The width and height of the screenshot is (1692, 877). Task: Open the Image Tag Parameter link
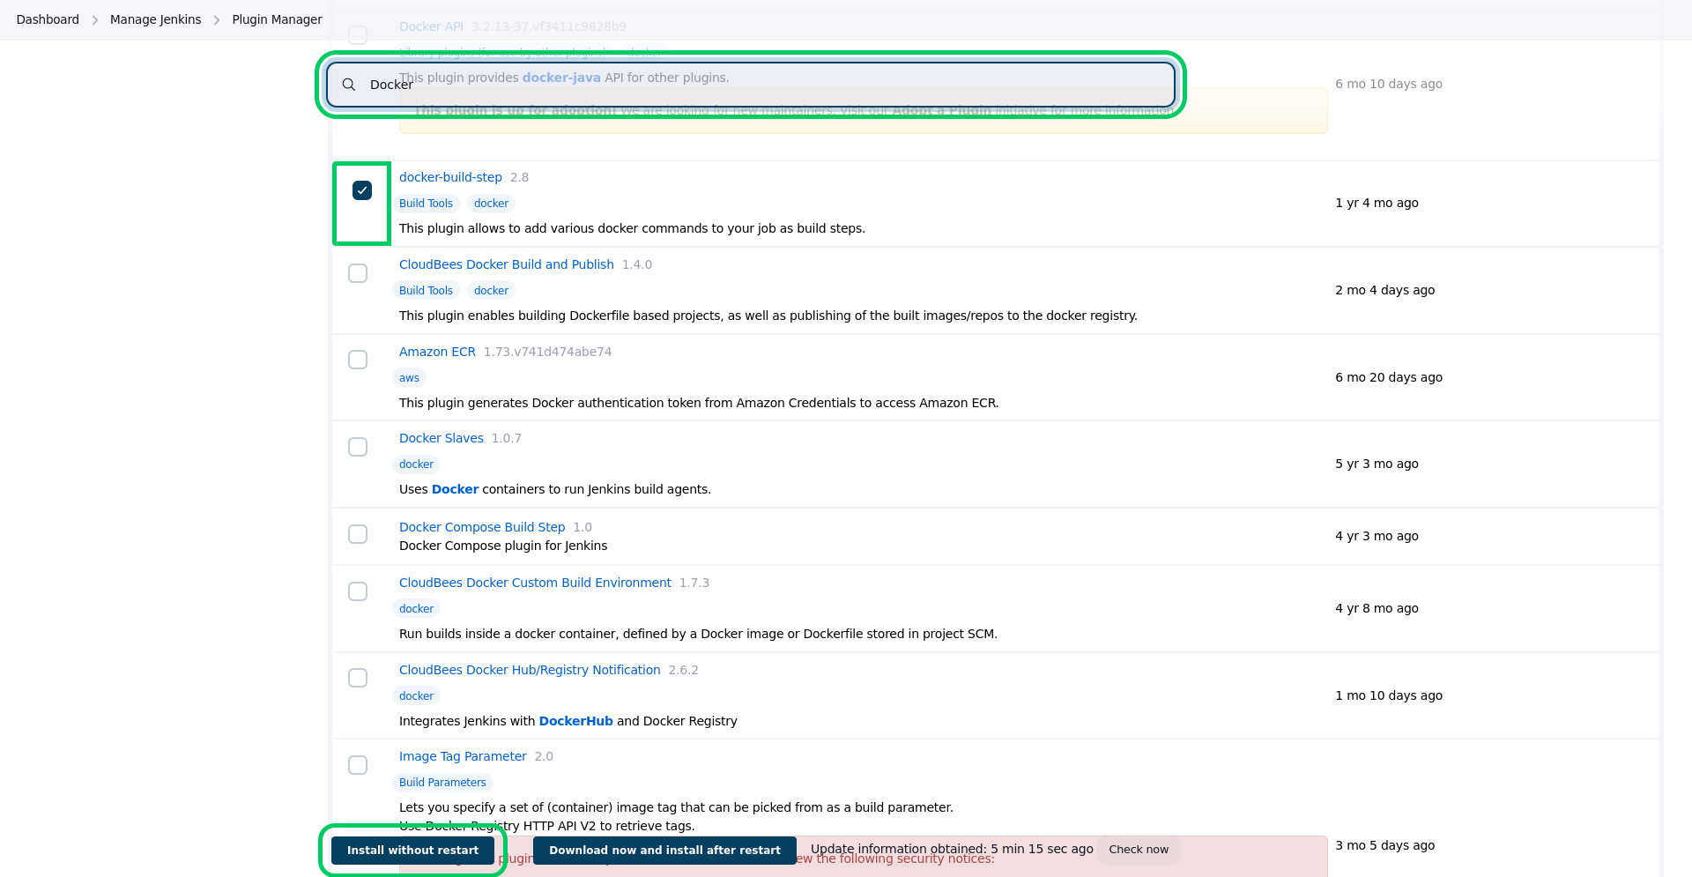pos(463,756)
